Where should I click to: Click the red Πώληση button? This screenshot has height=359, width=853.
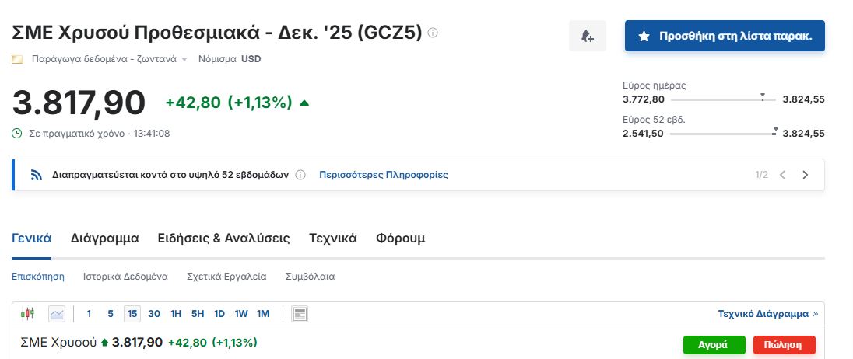784,345
